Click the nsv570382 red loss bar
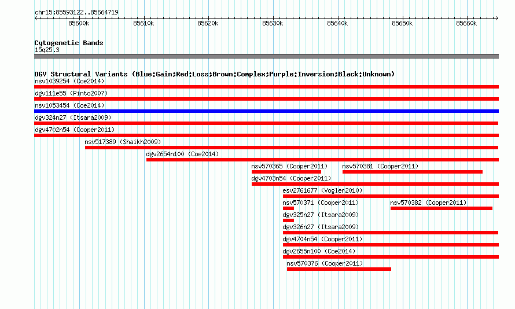The height and width of the screenshot is (309, 515). point(442,208)
